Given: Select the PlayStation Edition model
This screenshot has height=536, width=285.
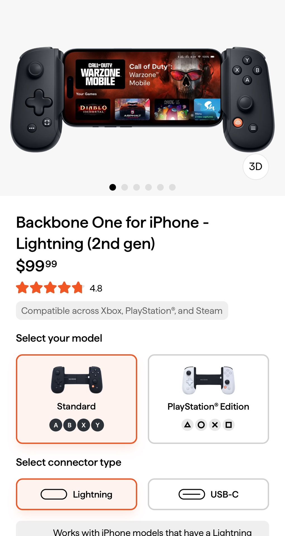Looking at the screenshot, I should point(208,399).
